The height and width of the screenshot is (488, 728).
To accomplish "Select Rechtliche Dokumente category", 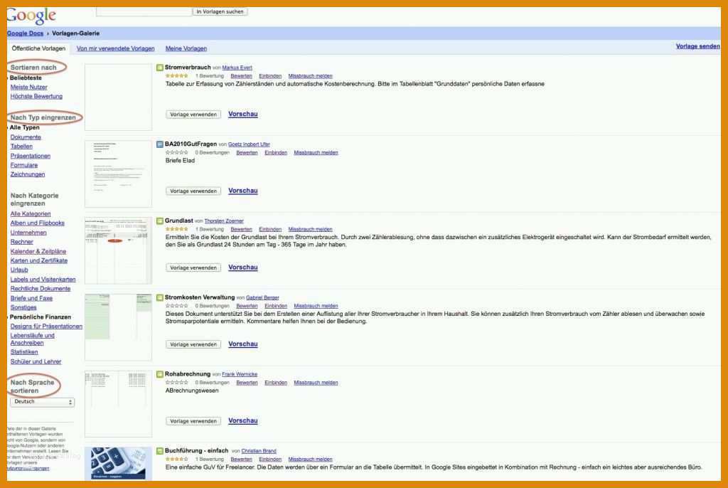I will (41, 289).
